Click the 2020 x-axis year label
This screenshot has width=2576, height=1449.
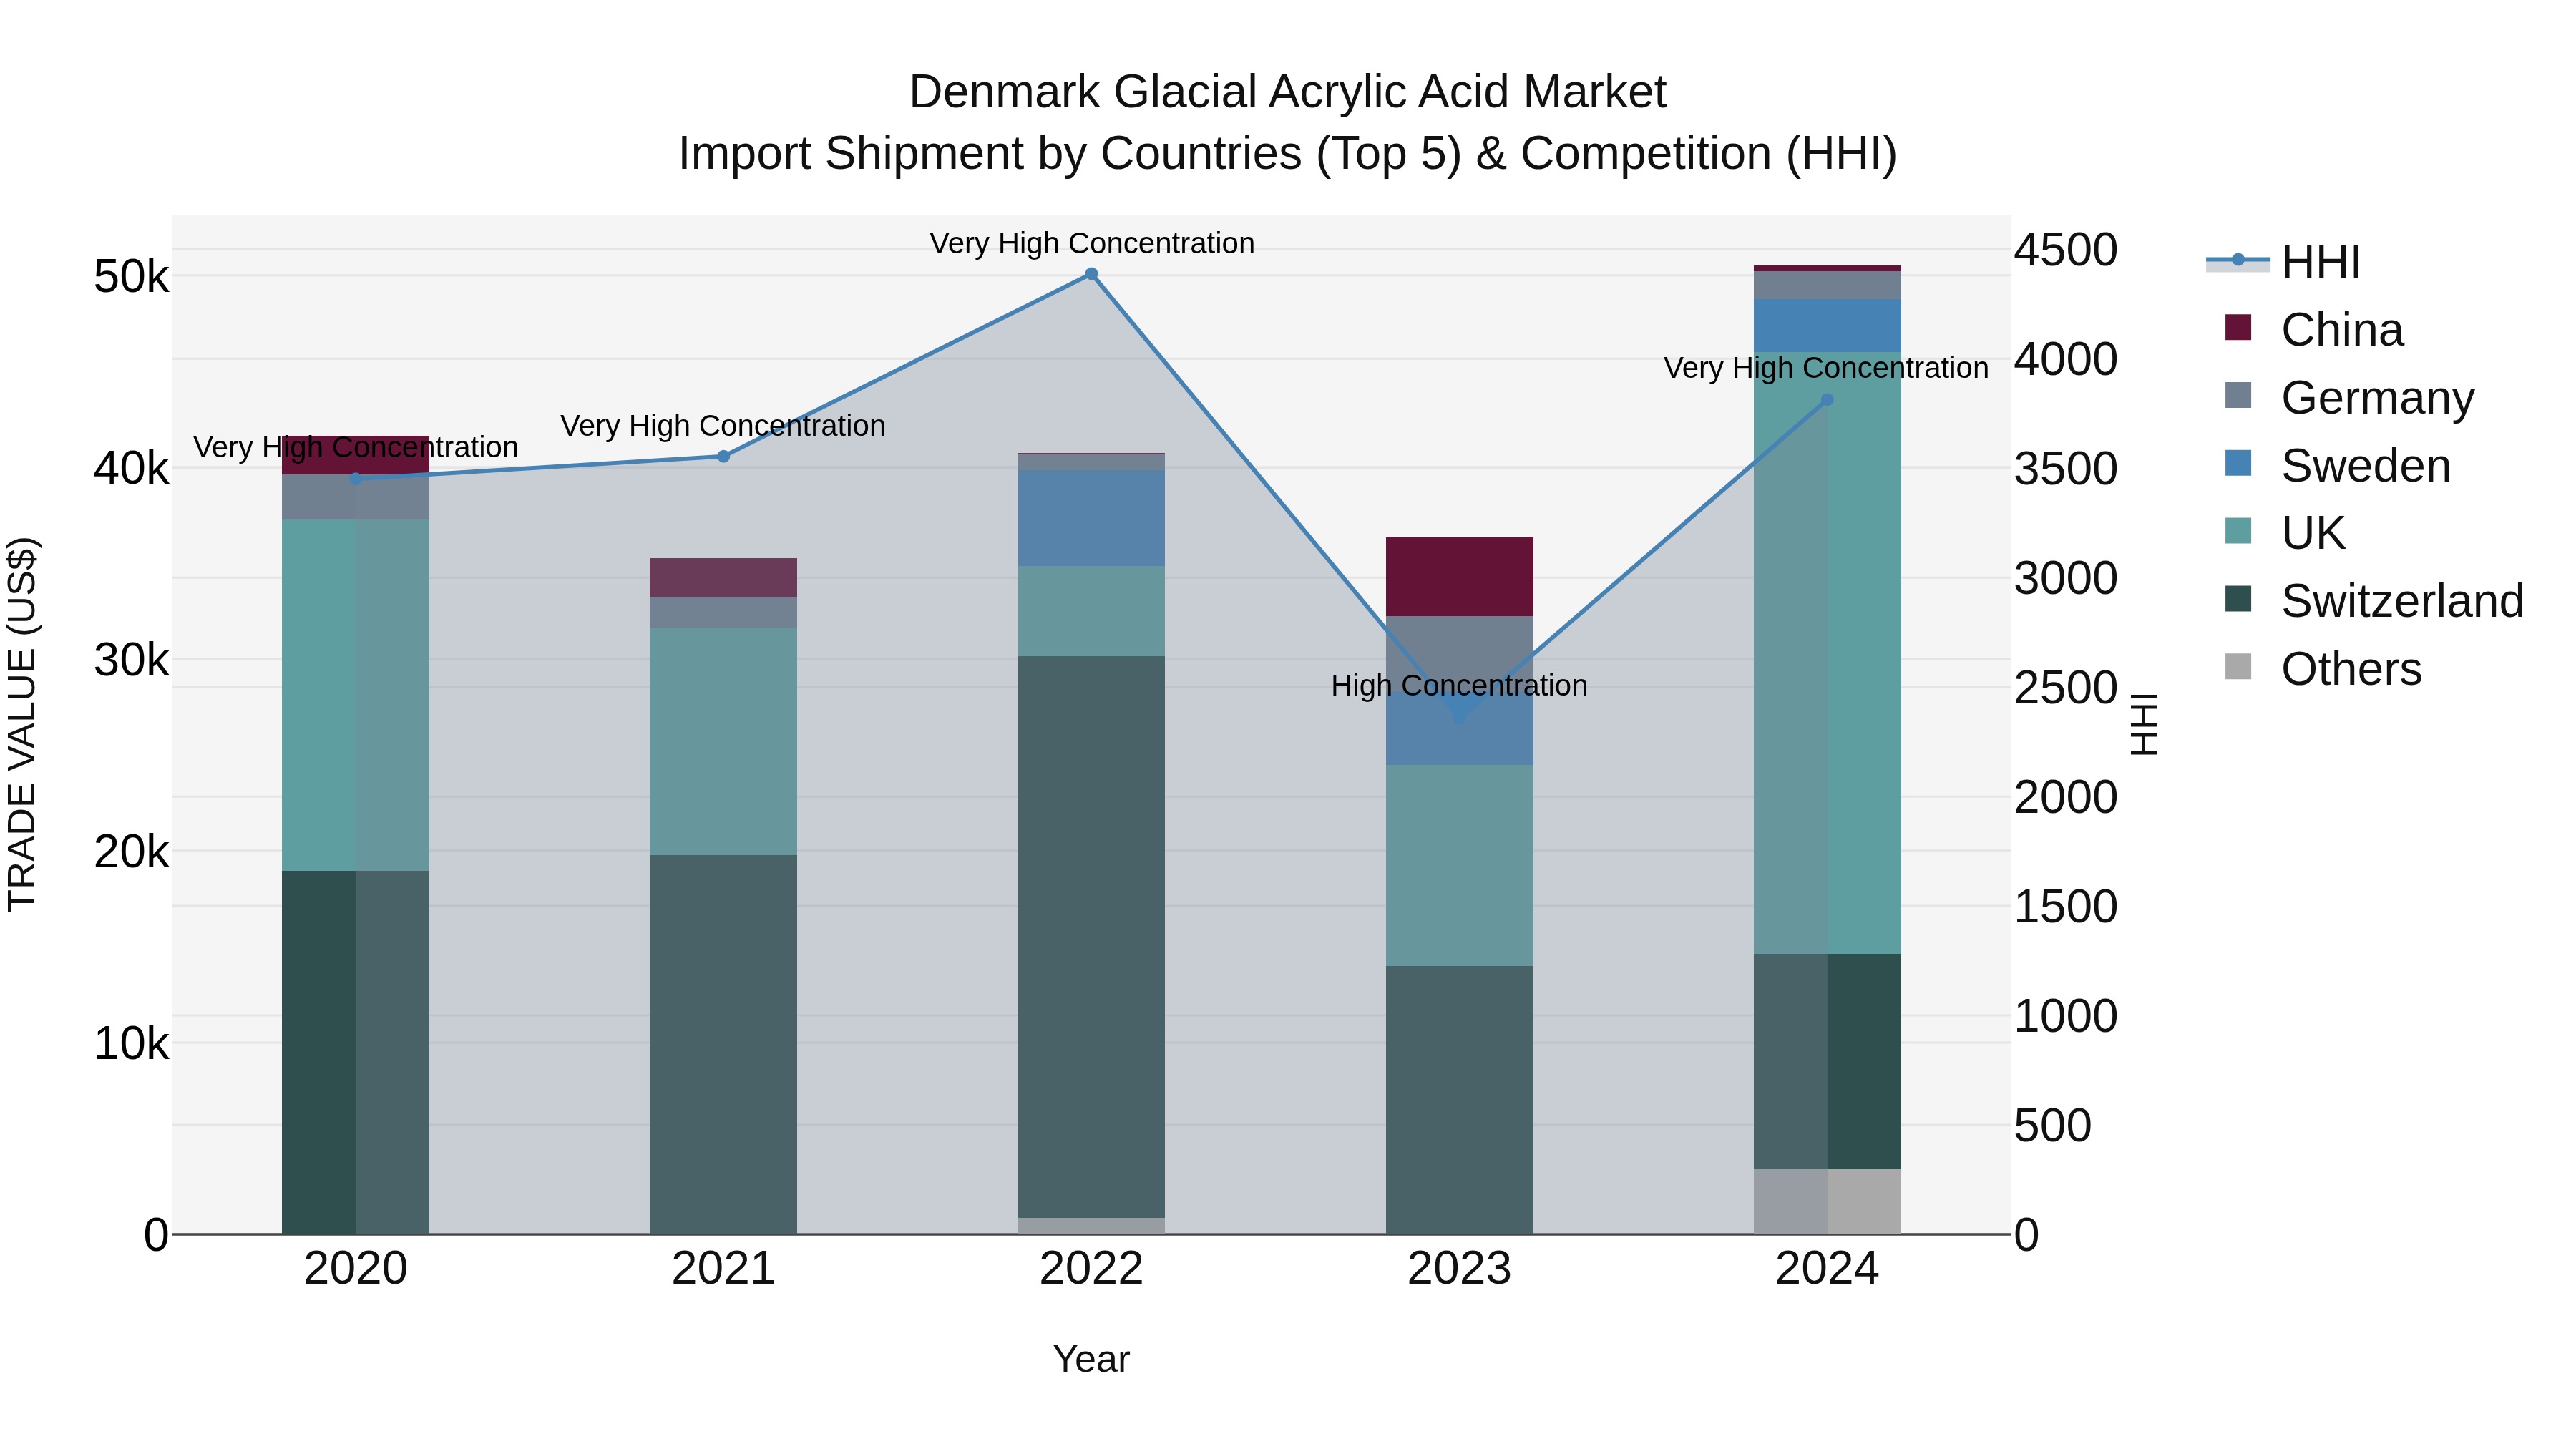356,1269
